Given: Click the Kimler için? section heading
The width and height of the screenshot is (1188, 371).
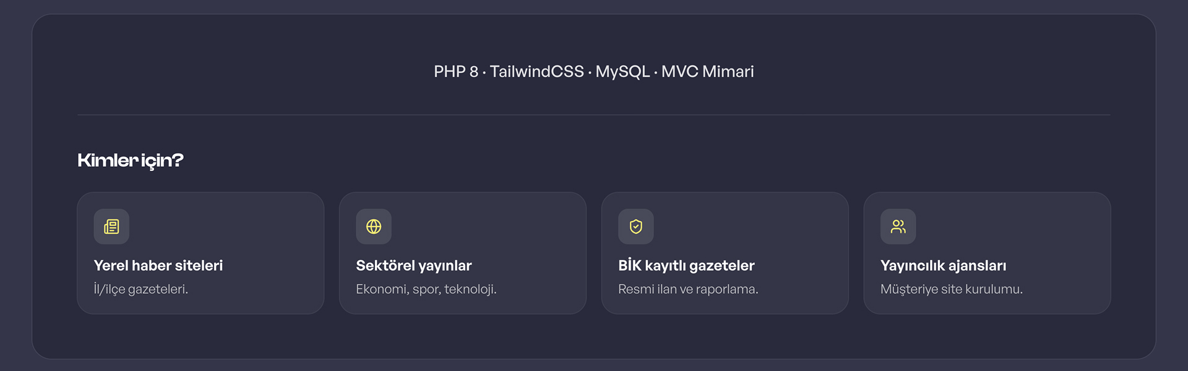Looking at the screenshot, I should 131,160.
